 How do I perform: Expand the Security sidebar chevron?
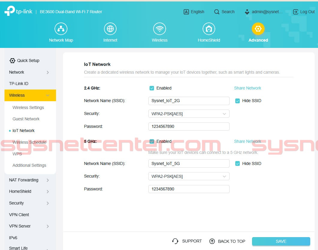[48, 203]
